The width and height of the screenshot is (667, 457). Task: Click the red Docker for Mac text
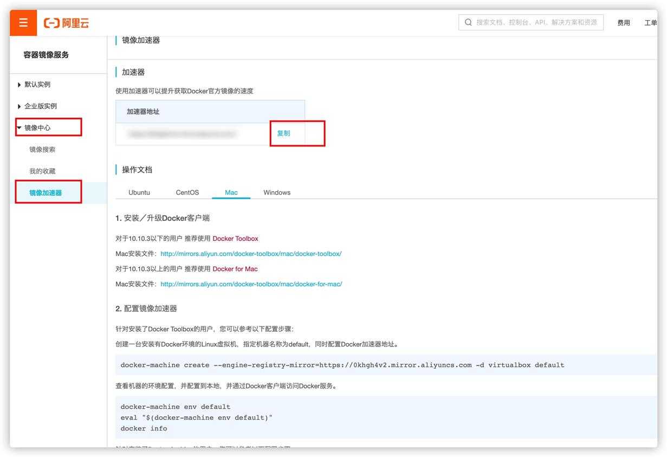coord(235,269)
